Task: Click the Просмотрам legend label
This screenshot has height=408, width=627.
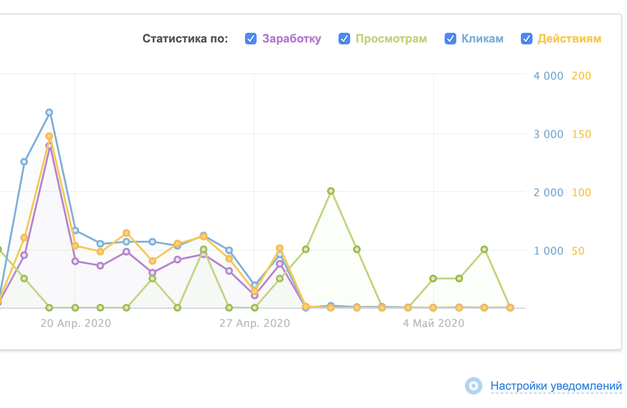Action: (x=391, y=39)
